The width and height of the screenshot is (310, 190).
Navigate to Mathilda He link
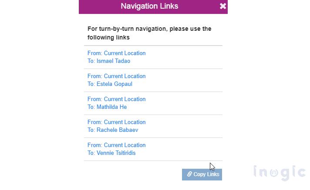tap(107, 107)
